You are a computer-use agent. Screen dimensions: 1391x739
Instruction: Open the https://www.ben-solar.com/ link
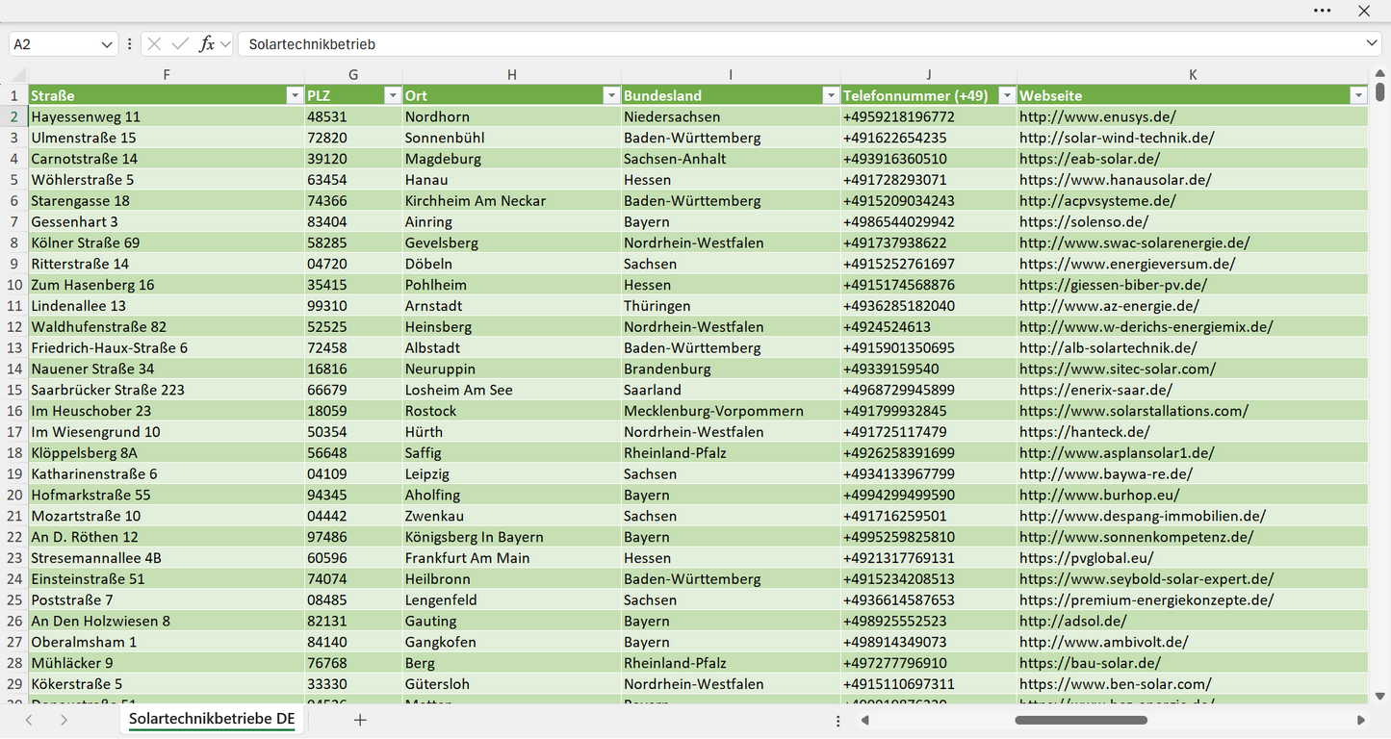(1115, 684)
